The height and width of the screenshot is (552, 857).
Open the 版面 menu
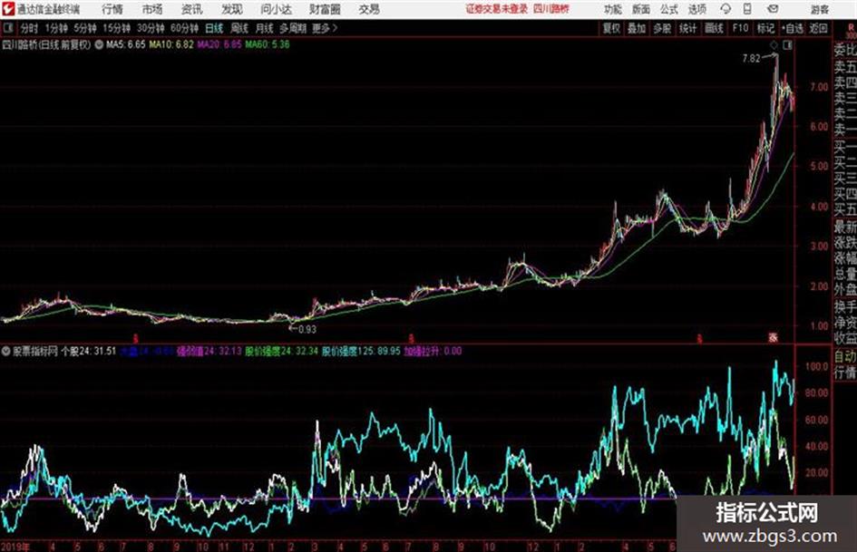[640, 9]
